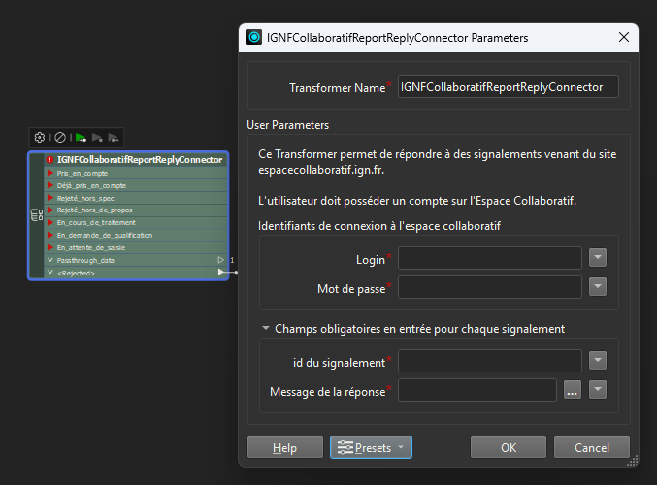Click the dialog title bar app icon
The width and height of the screenshot is (657, 485).
pos(254,37)
